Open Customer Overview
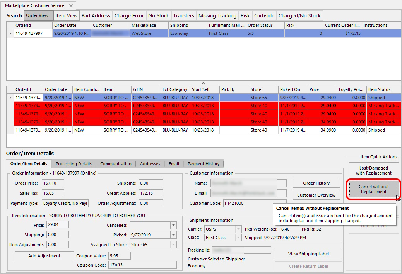This screenshot has width=402, height=274. click(x=316, y=195)
